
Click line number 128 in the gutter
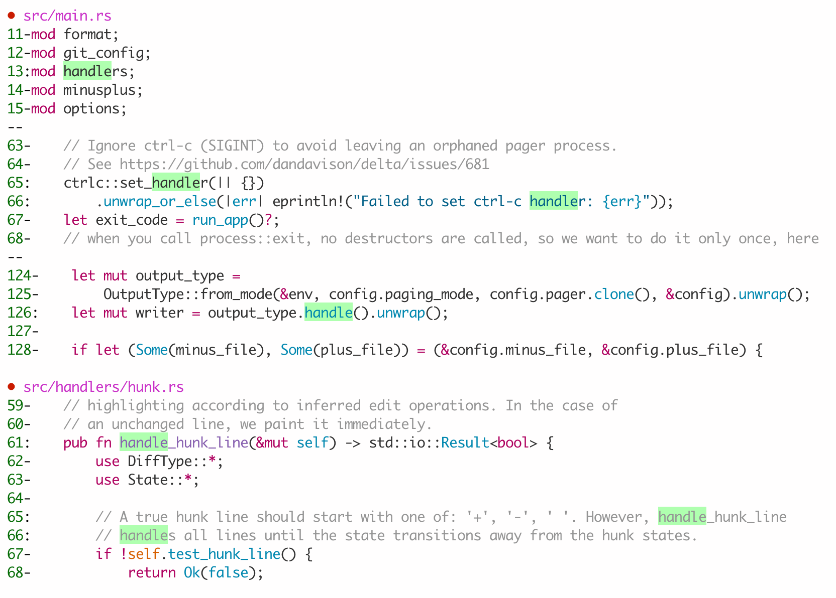21,350
